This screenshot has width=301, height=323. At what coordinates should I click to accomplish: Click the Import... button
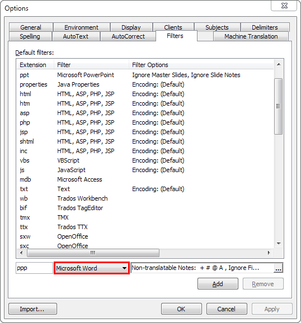32,309
